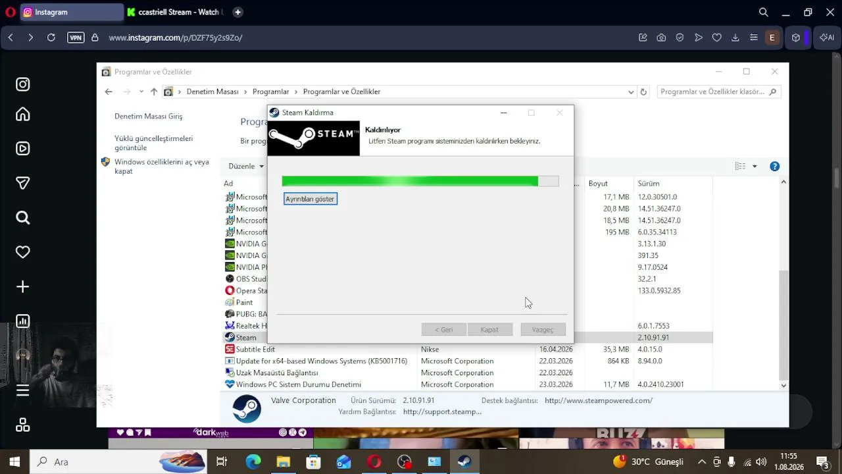This screenshot has height=474, width=842.
Task: Click Programlar ve Özellikler breadcrumb item
Action: point(341,92)
